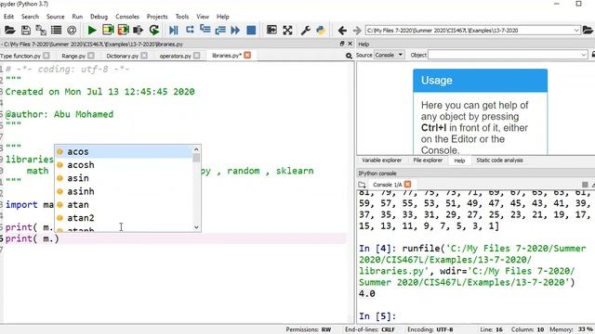The height and width of the screenshot is (334, 595).
Task: Open editor options search icon
Action: (x=349, y=56)
